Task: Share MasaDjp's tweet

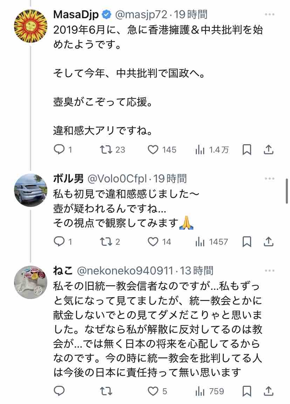Action: pos(268,150)
